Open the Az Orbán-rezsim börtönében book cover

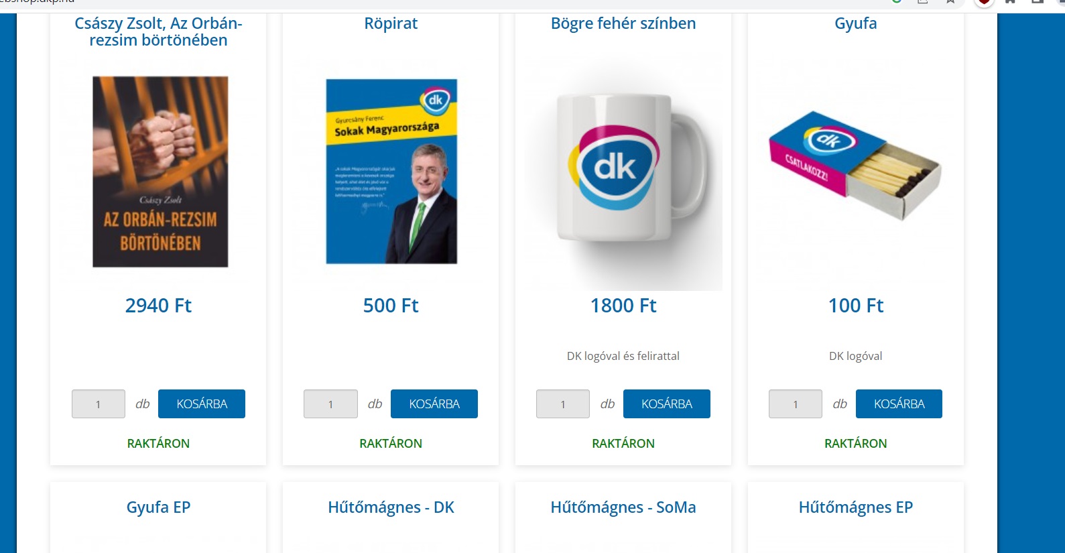(x=160, y=172)
